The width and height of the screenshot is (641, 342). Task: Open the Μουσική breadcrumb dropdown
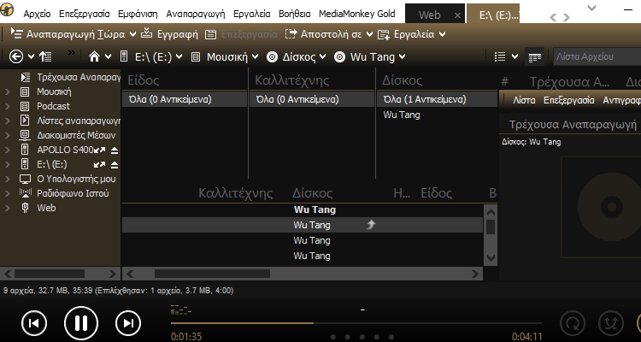tap(255, 57)
